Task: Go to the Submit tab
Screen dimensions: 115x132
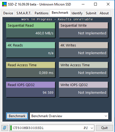Action: pos(91,13)
